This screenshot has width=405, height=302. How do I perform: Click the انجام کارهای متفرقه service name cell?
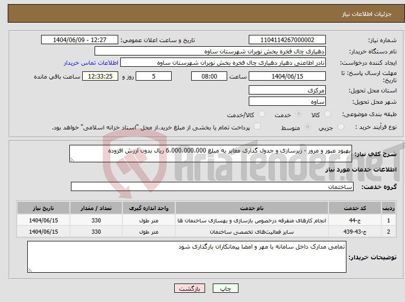(252, 220)
